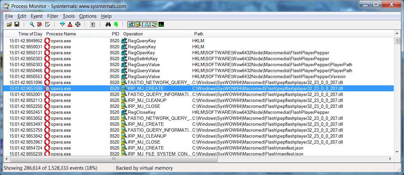The height and width of the screenshot is (175, 404).
Task: Click the registry icon beside RegCloseKey
Action: click(124, 112)
